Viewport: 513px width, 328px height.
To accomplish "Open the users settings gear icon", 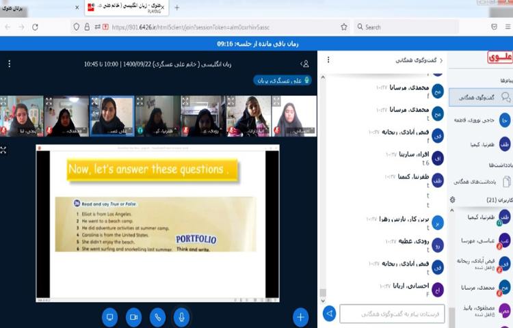I will [x=452, y=200].
